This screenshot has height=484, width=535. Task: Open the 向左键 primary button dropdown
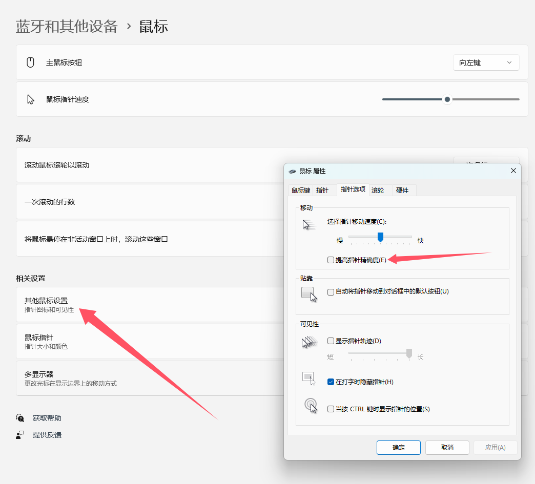pos(486,63)
